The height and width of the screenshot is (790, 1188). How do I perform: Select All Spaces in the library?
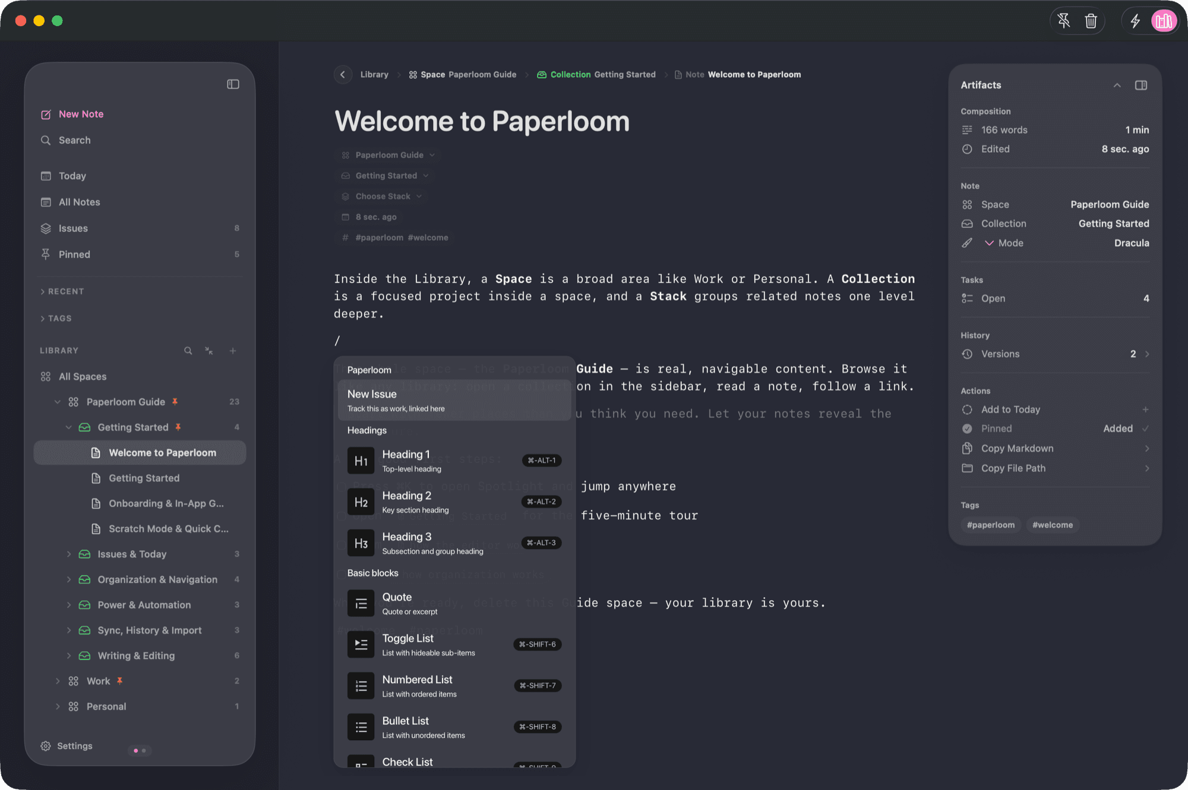74,376
